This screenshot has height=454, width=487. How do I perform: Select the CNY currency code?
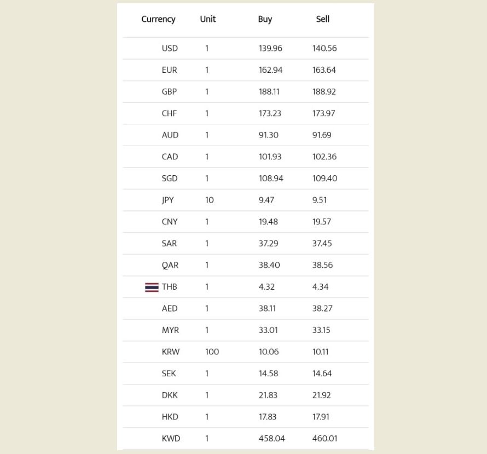[170, 222]
